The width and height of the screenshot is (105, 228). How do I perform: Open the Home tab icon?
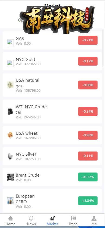[10, 218]
